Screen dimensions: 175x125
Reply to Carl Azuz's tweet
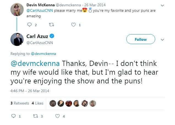14,116
